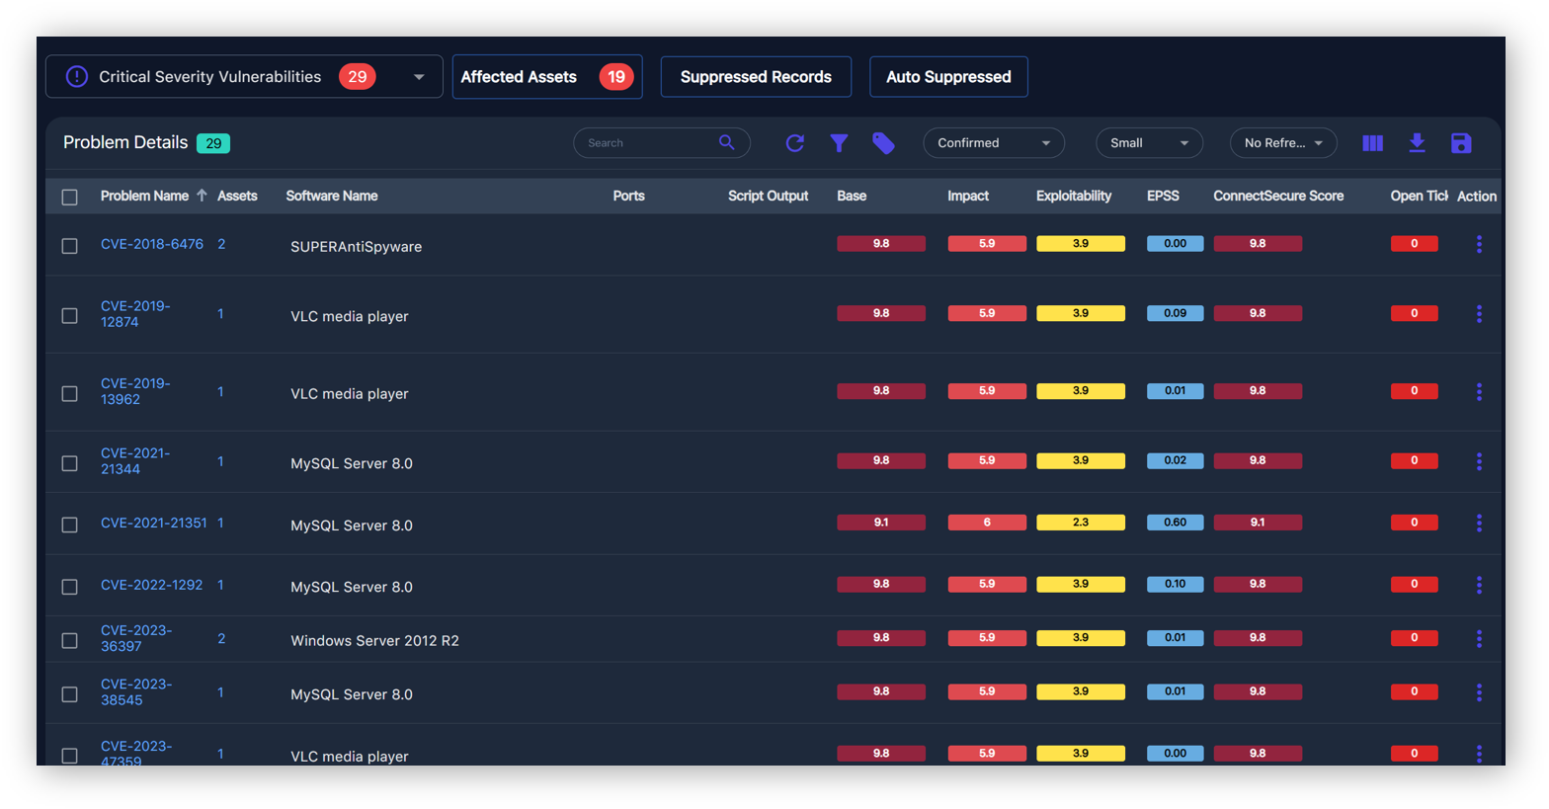Screen dimensions: 1549x809
Task: Click the download export icon
Action: pyautogui.click(x=1417, y=143)
